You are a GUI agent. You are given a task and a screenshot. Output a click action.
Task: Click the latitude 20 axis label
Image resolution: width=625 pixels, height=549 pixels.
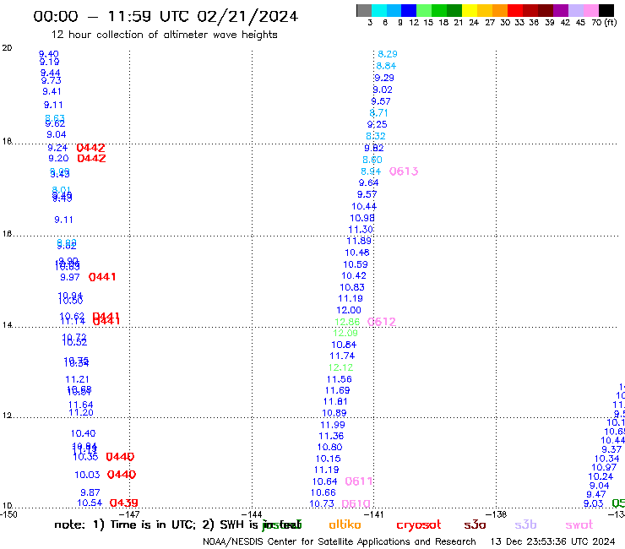coord(7,48)
